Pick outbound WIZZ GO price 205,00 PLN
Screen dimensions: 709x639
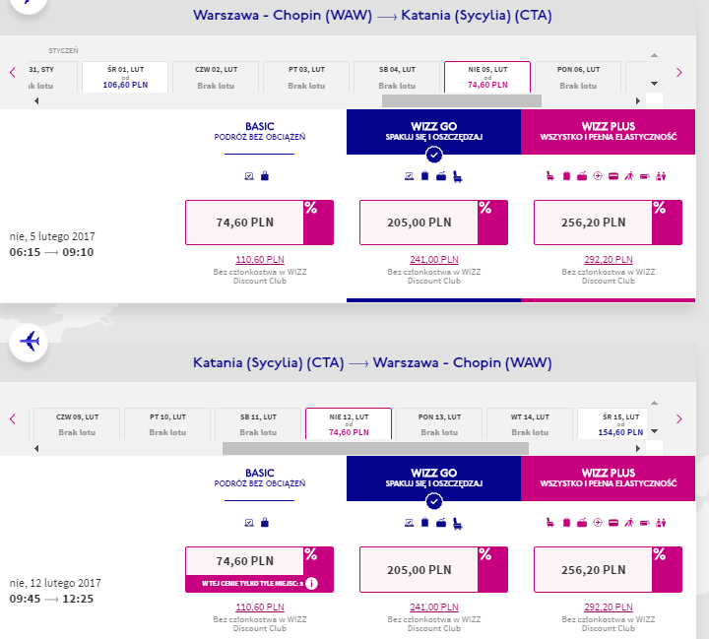433,223
